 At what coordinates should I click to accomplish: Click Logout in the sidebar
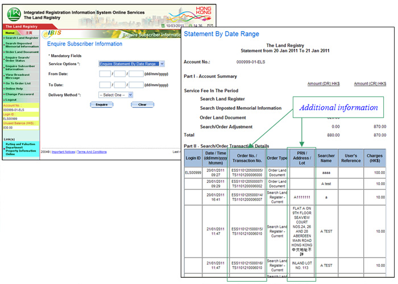[x=11, y=99]
